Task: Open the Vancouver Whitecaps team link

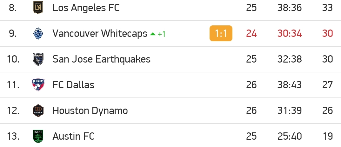Action: (x=100, y=33)
